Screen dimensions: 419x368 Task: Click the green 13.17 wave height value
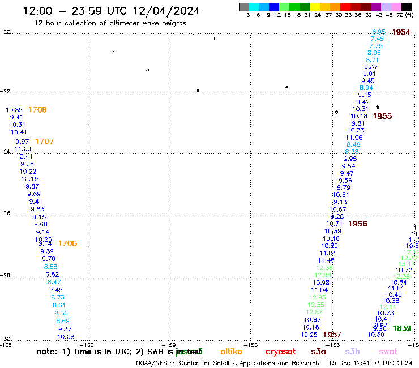click(x=407, y=264)
